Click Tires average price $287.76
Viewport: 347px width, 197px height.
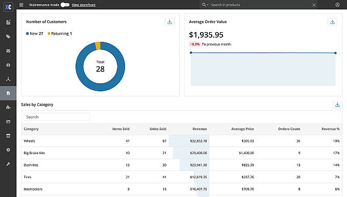247,177
